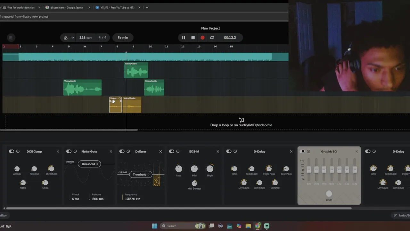This screenshot has height=231, width=410.
Task: Remove the DIGI Comp effect with X
Action: pos(58,151)
